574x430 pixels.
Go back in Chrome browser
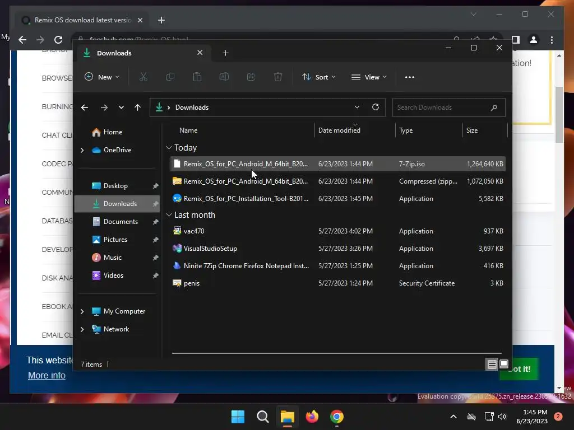click(22, 40)
